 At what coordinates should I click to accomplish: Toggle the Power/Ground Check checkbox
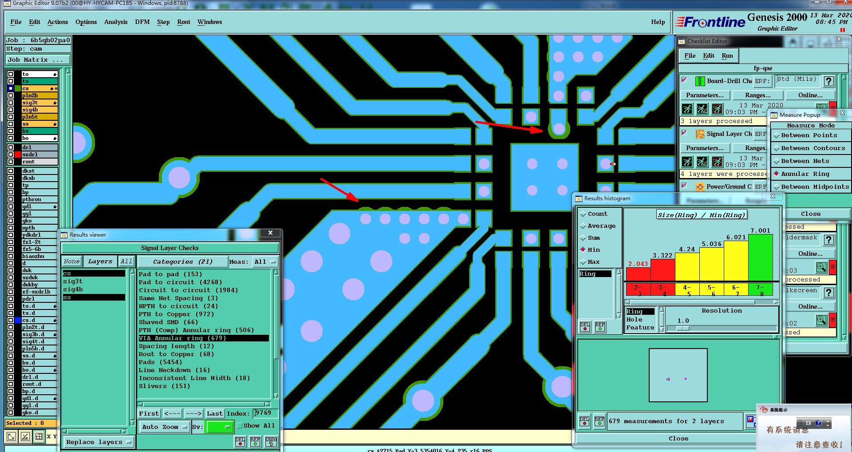coord(684,186)
